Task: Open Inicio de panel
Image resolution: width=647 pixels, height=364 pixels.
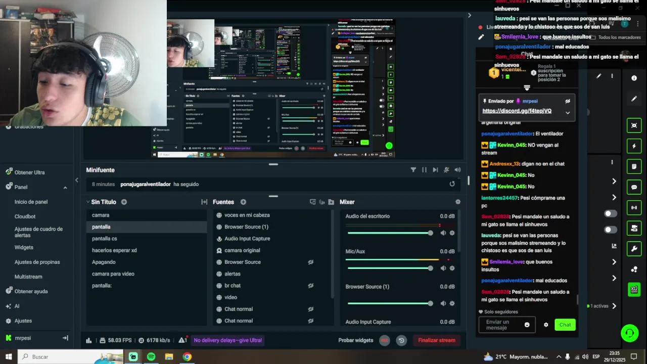Action: [x=31, y=202]
